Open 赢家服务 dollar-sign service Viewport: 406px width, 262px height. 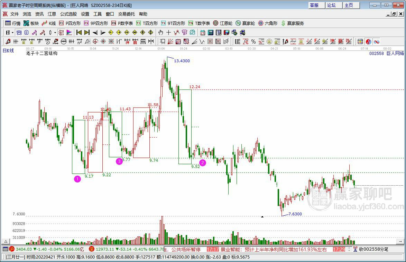tap(292, 23)
